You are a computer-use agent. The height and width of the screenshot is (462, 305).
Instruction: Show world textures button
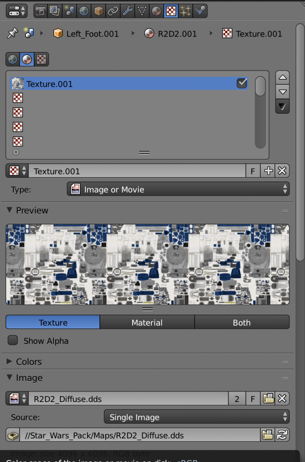click(x=12, y=59)
